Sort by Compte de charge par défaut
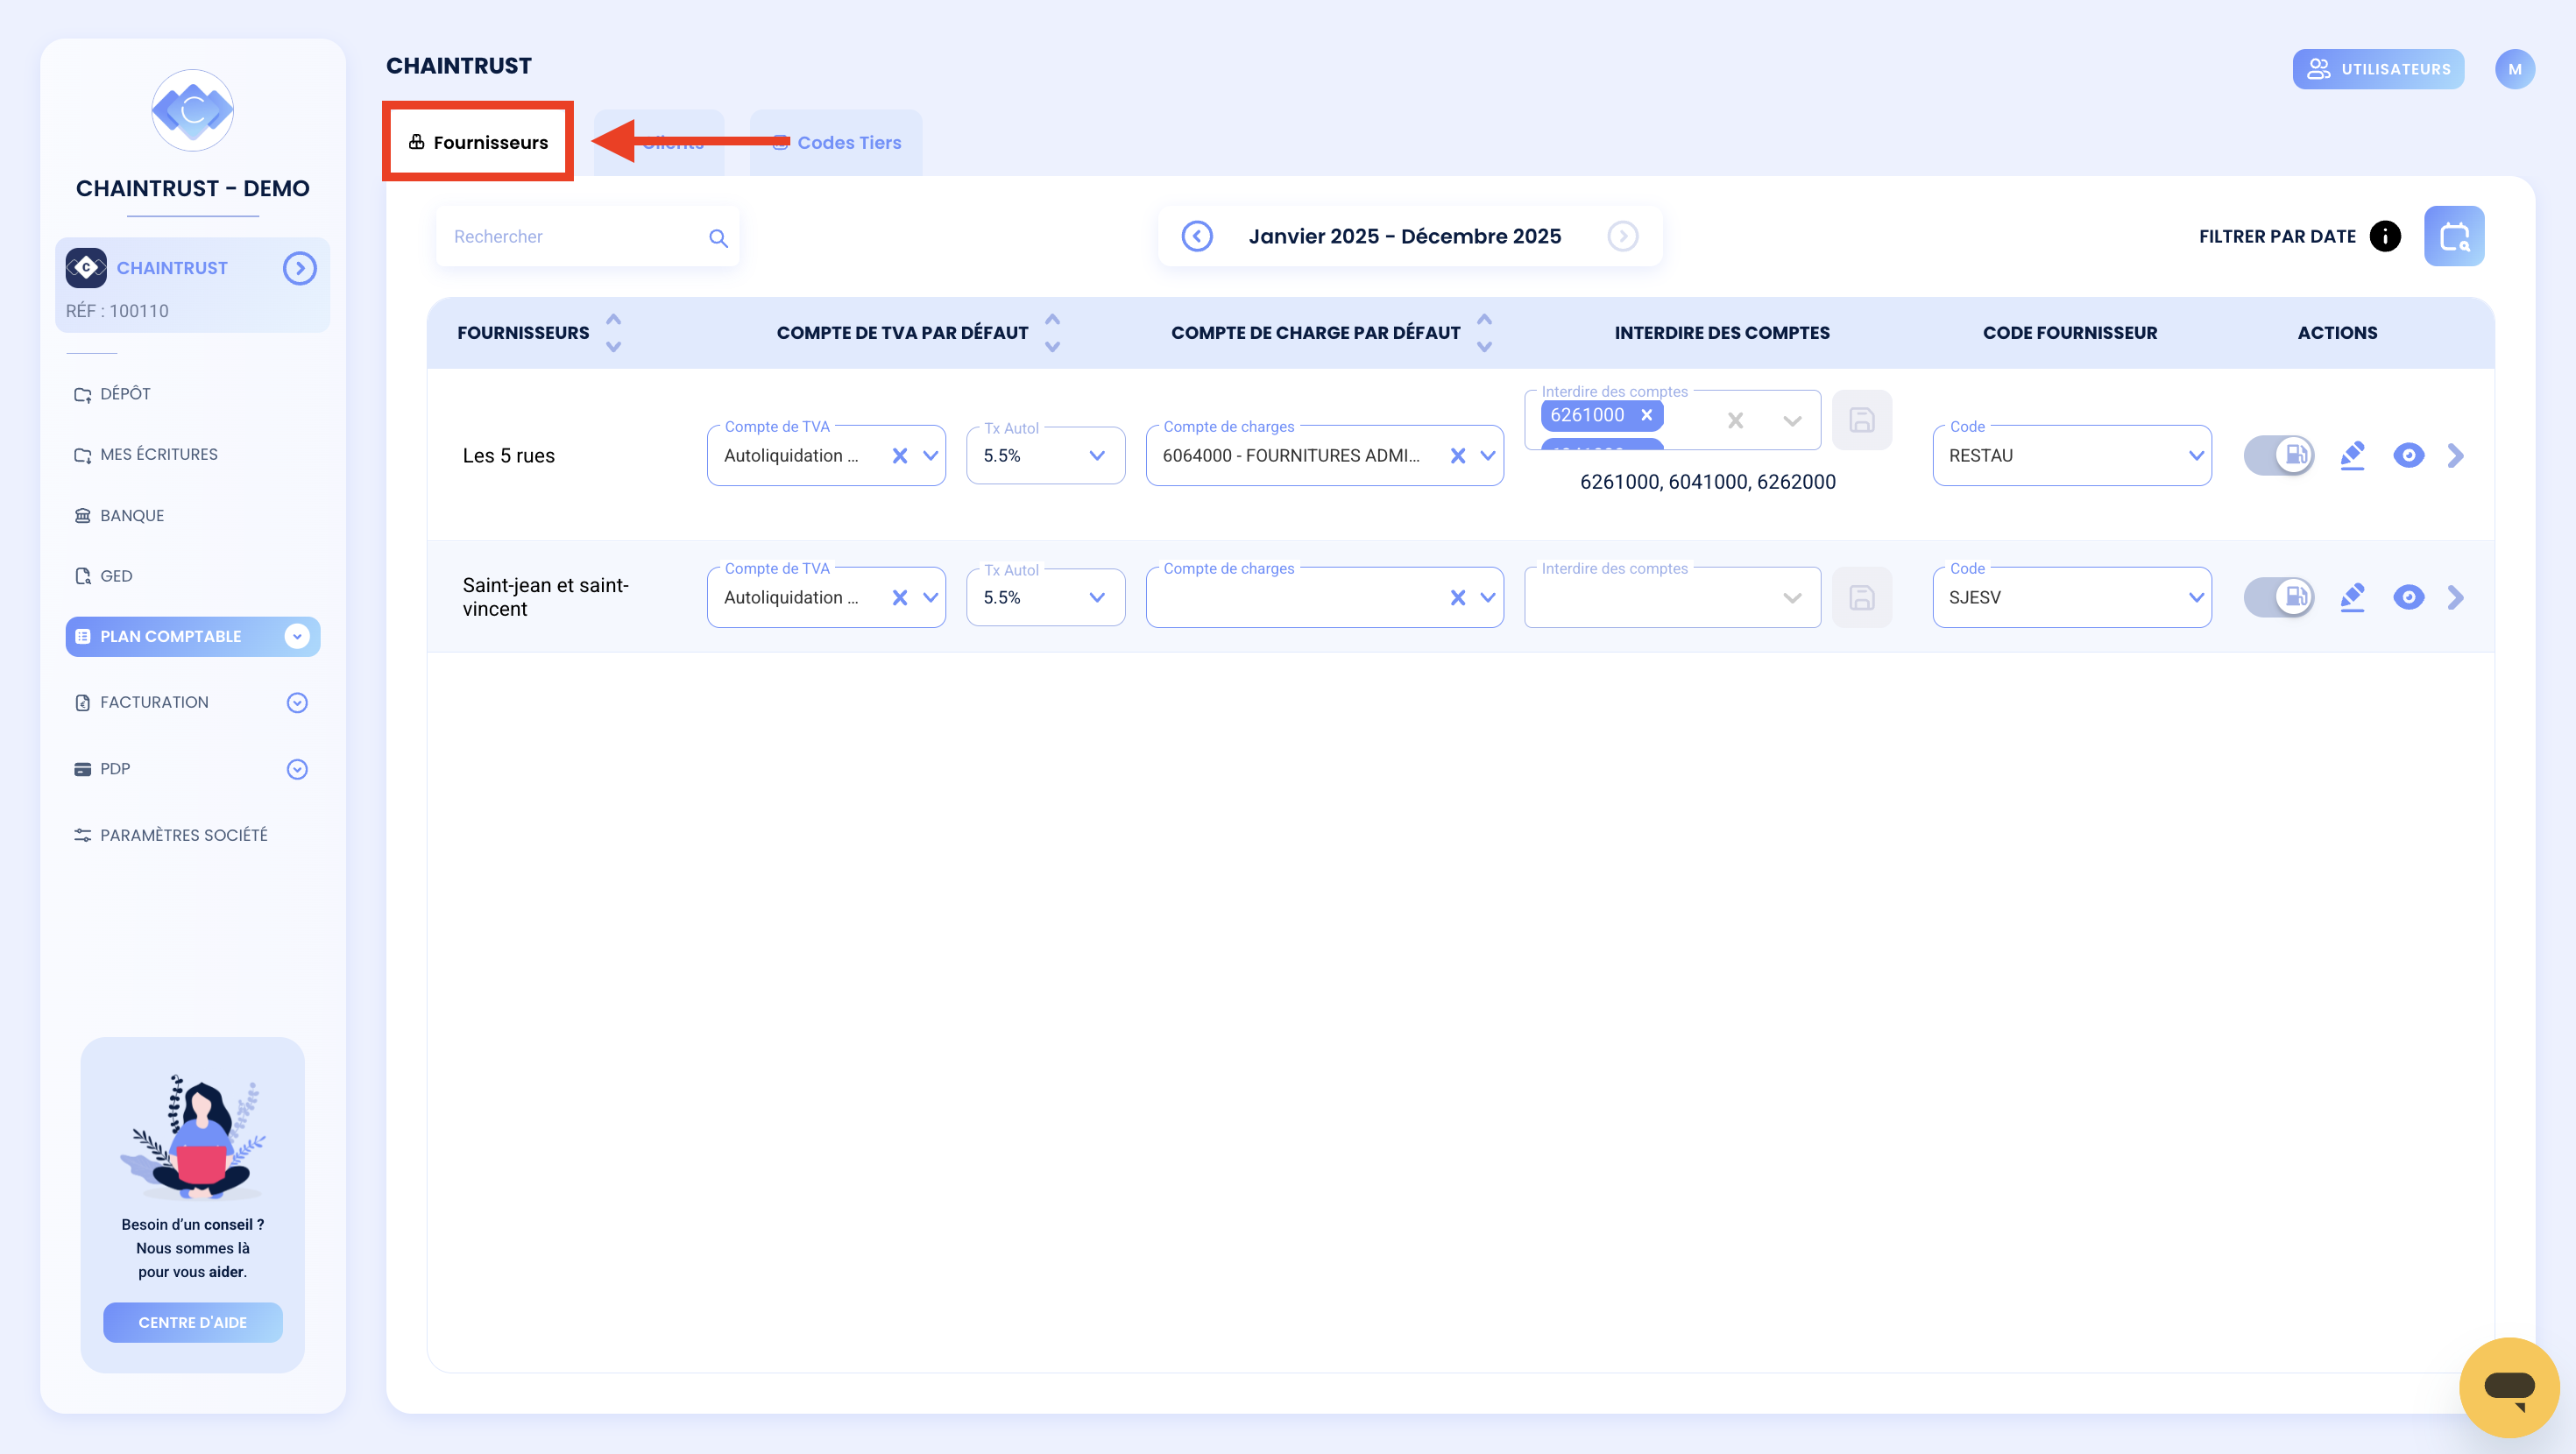Viewport: 2576px width, 1454px height. coord(1484,333)
